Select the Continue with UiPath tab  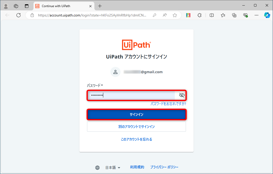63,6
